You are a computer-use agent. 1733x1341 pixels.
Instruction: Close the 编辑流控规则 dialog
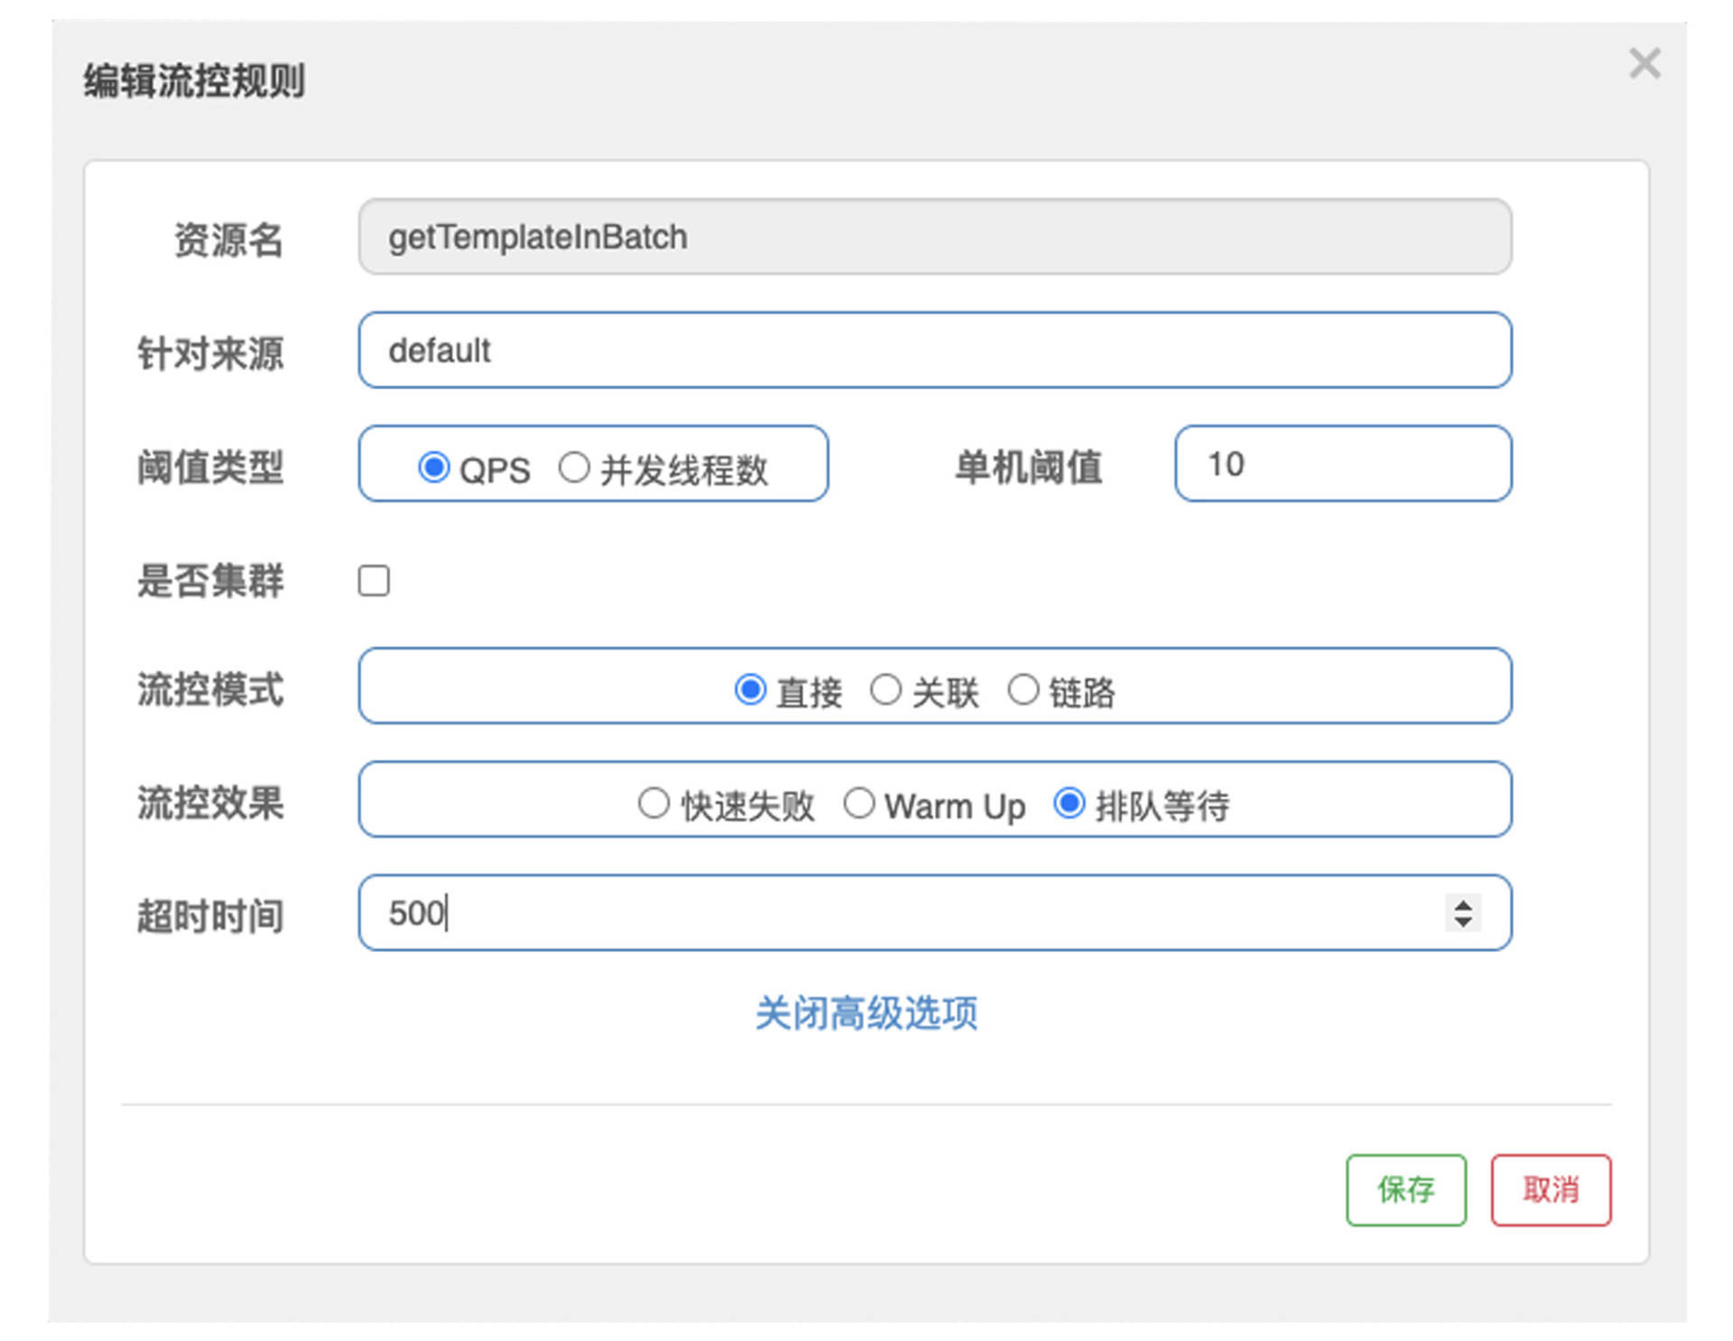click(x=1645, y=63)
